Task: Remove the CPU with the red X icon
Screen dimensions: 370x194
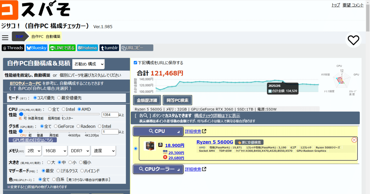Action: (354, 140)
